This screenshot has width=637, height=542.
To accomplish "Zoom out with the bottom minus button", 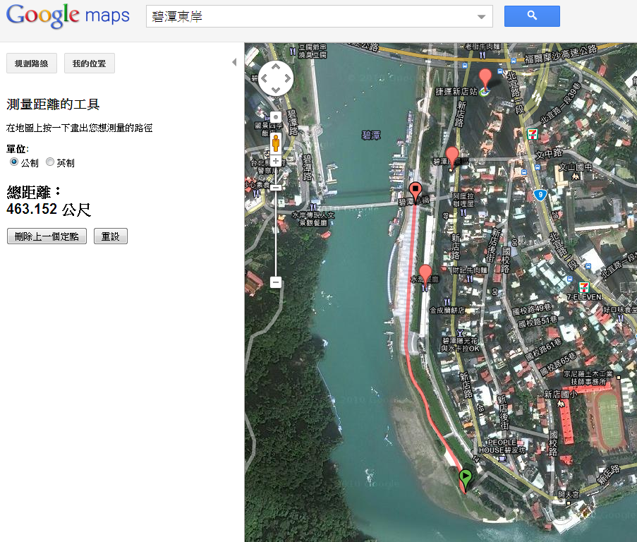I will (x=276, y=282).
